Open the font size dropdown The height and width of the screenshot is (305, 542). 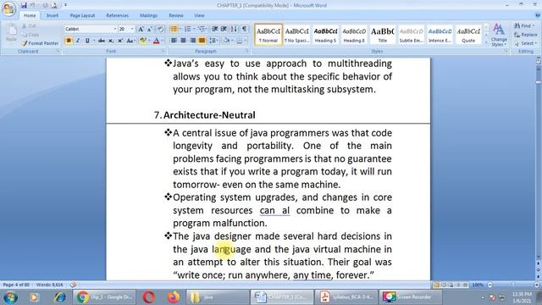coord(132,29)
